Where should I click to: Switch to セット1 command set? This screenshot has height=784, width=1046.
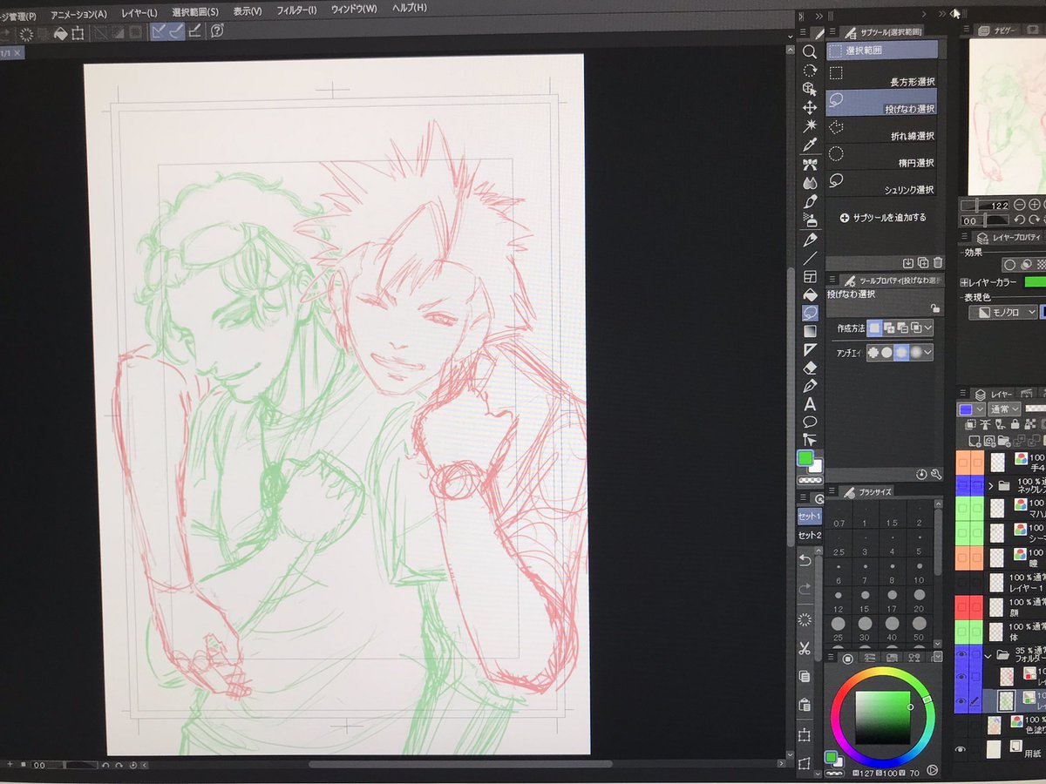click(x=810, y=516)
